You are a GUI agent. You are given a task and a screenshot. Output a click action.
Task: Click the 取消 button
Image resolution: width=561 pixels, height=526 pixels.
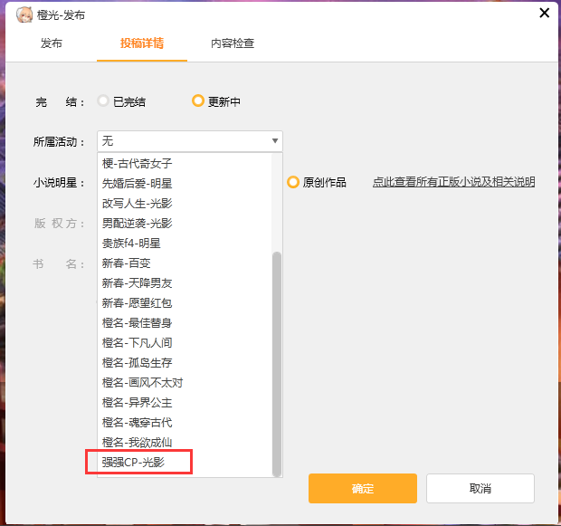(x=480, y=489)
